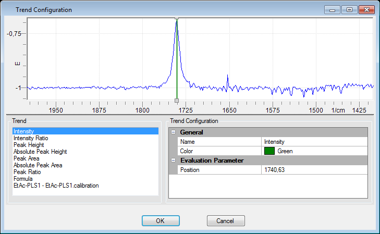Select Formula in the Trend list

pyautogui.click(x=23, y=179)
